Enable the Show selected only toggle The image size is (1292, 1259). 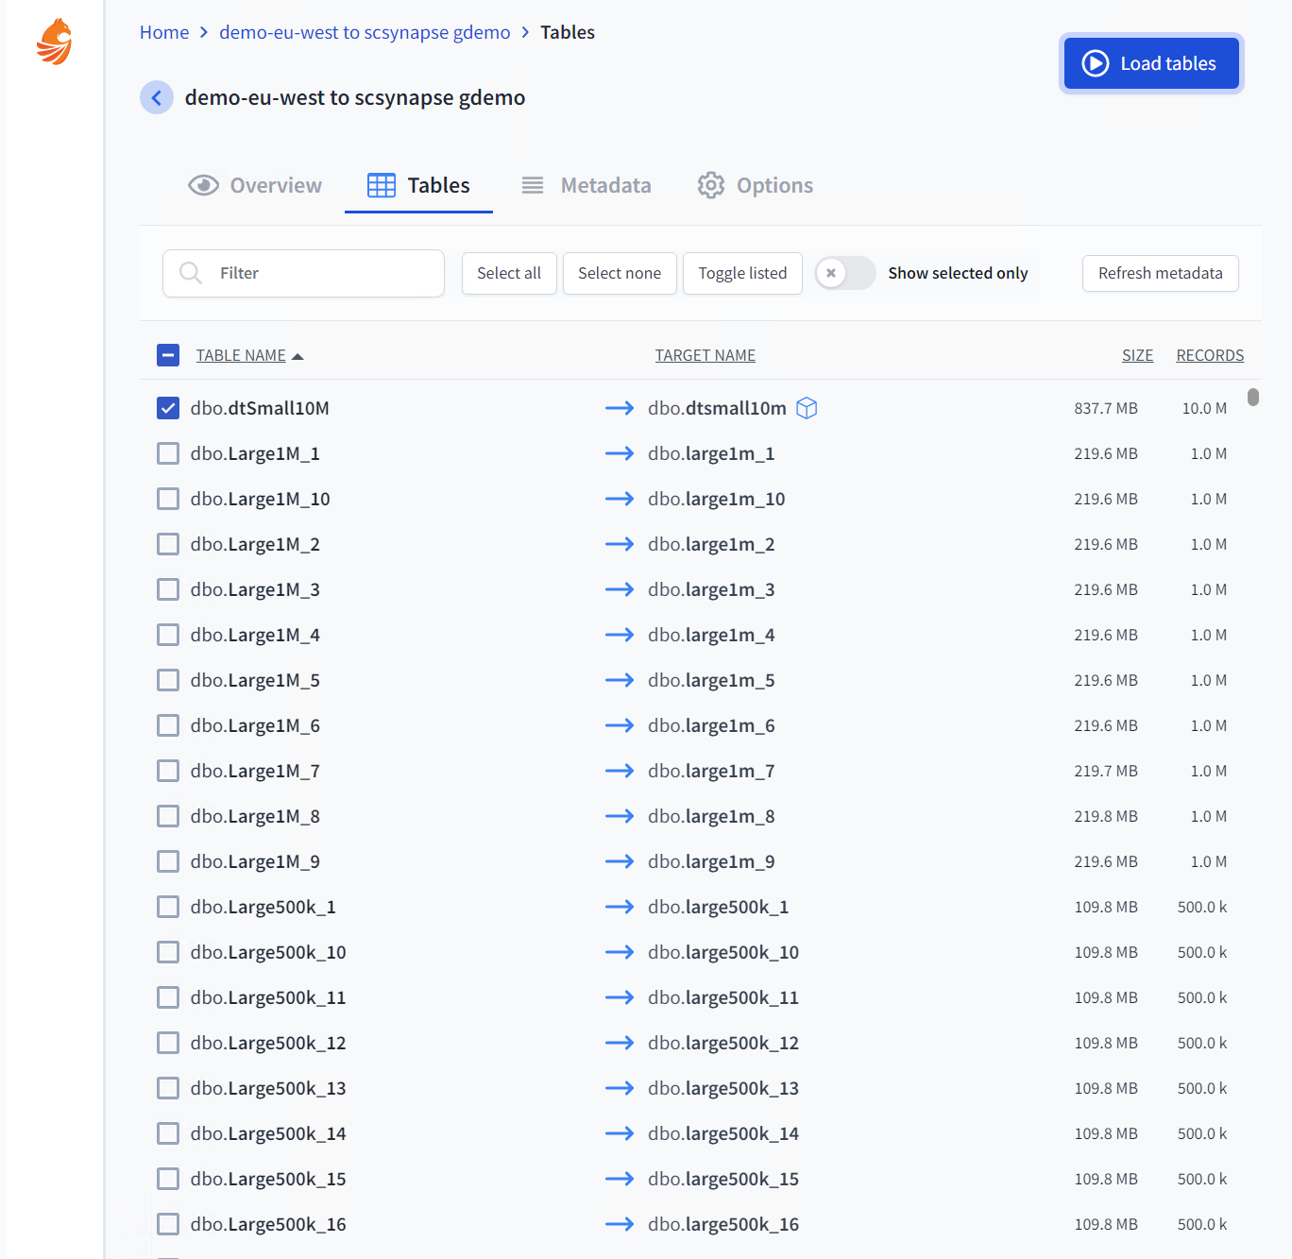point(845,273)
